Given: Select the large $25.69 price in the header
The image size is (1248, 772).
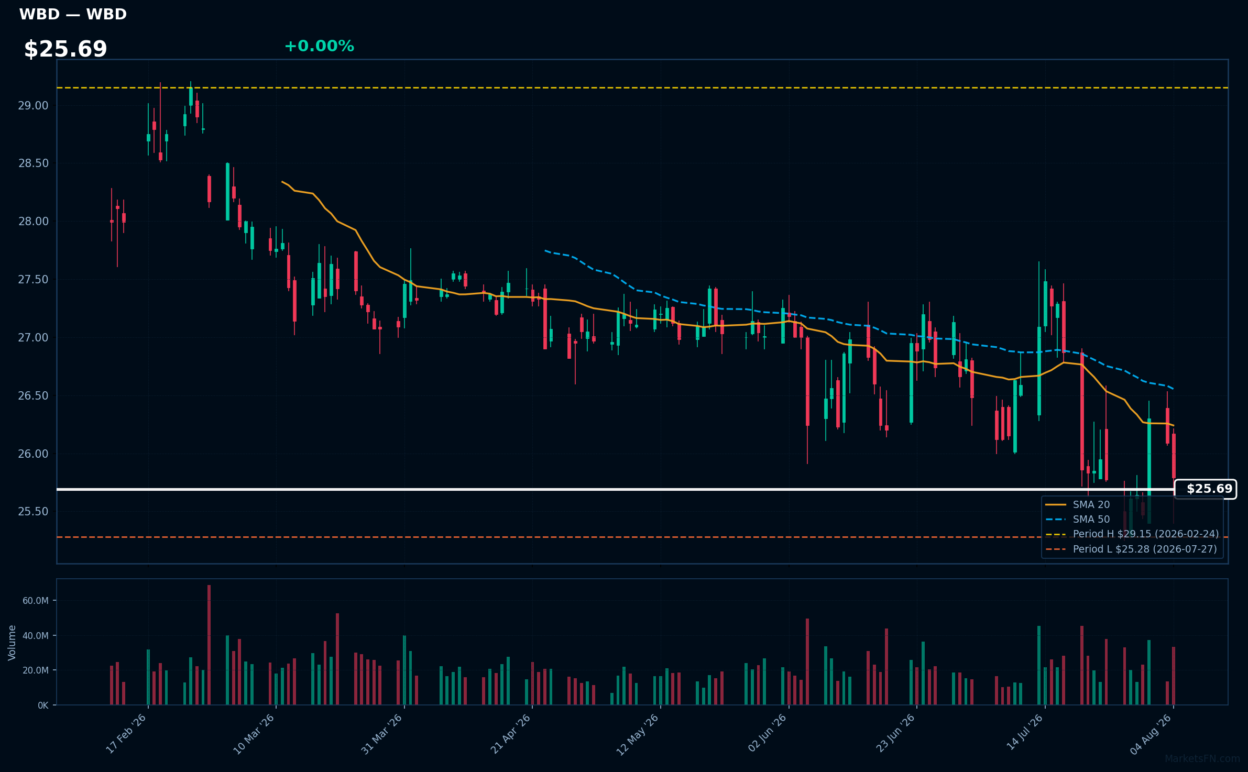Looking at the screenshot, I should (x=65, y=49).
